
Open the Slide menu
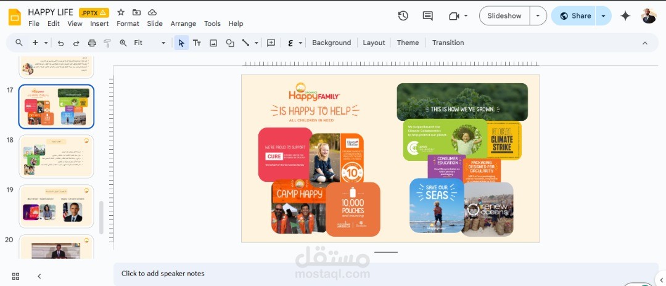tap(155, 24)
